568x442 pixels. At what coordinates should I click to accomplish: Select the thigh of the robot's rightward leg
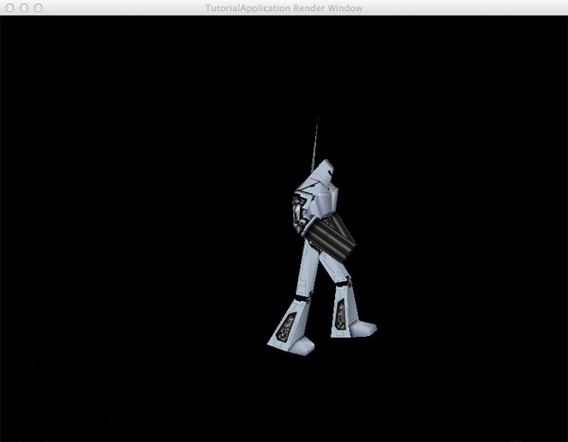(331, 270)
